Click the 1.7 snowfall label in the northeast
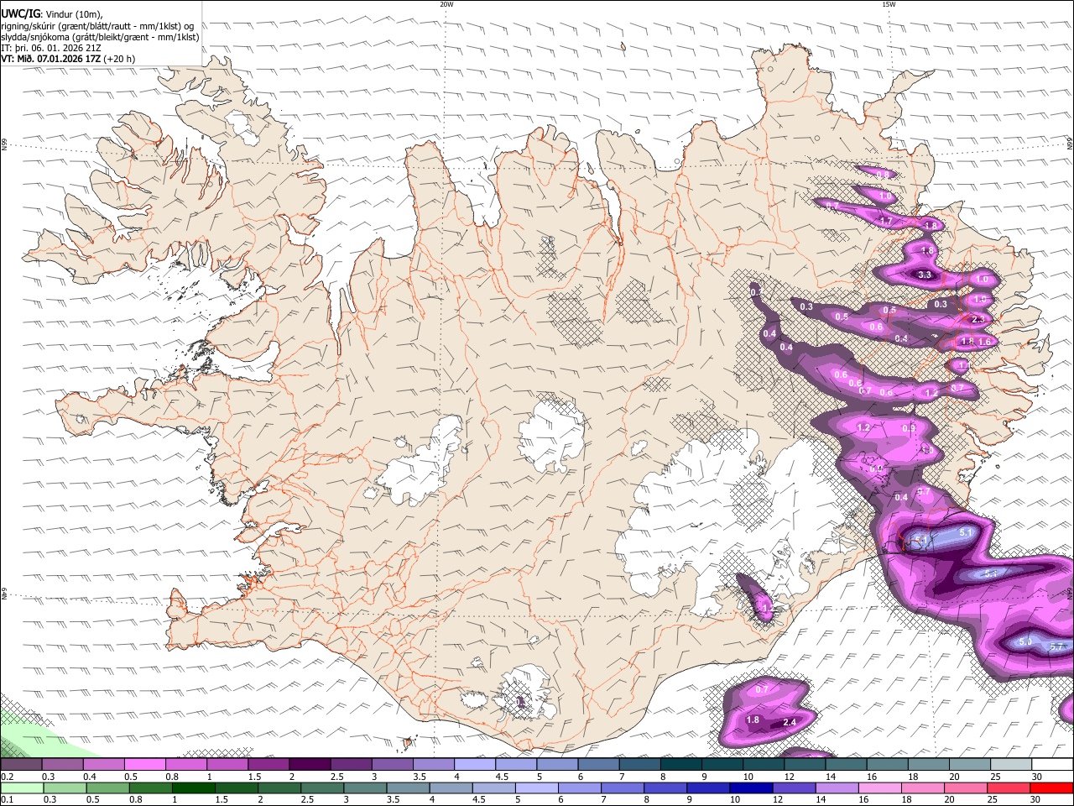The height and width of the screenshot is (806, 1074). point(885,221)
